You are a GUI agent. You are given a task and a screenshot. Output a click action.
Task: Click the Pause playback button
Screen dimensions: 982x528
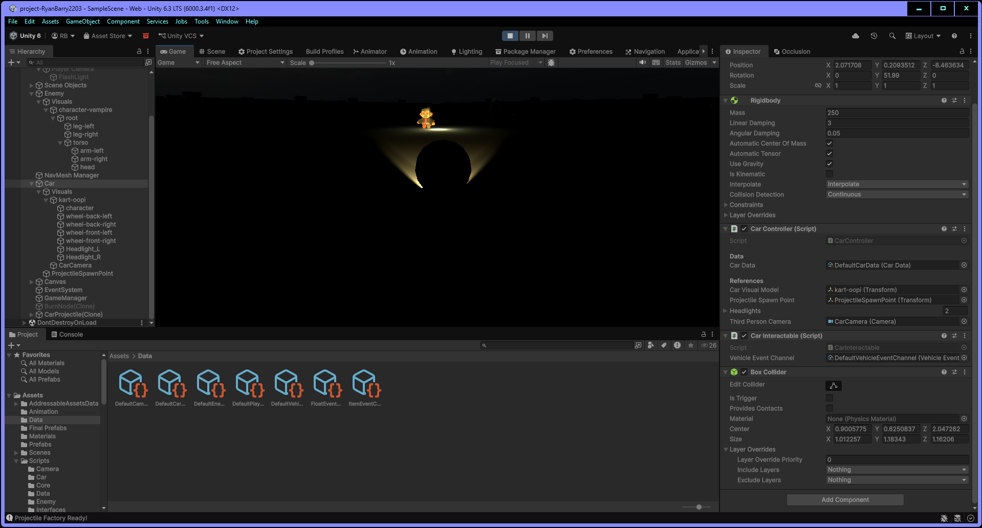click(527, 36)
